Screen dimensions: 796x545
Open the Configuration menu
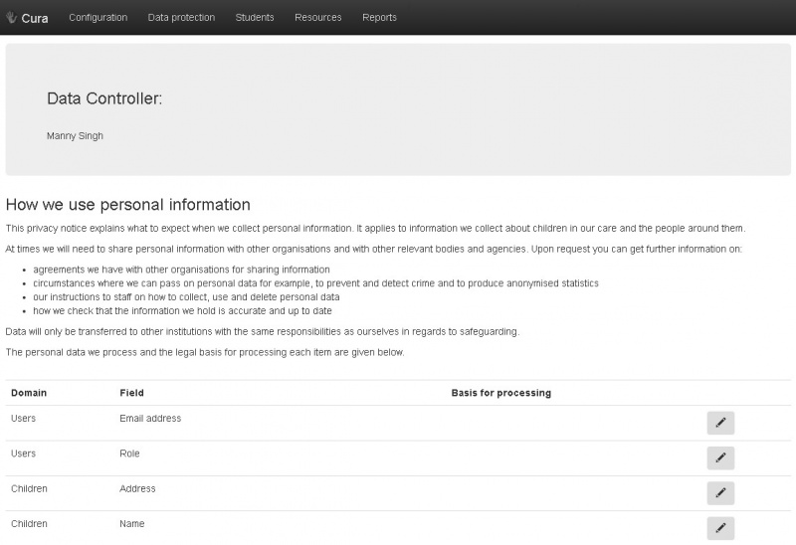(98, 17)
